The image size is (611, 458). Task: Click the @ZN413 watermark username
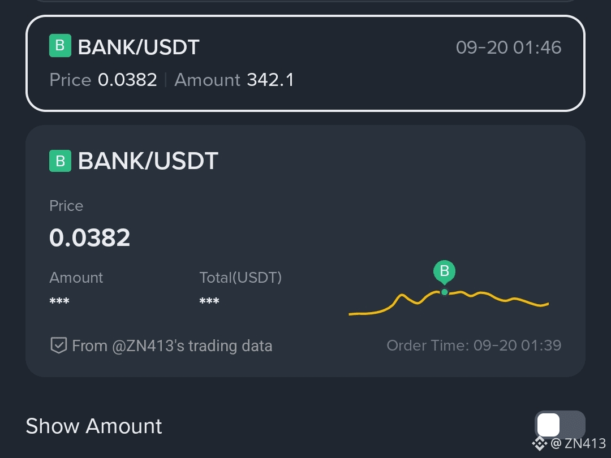pos(578,444)
